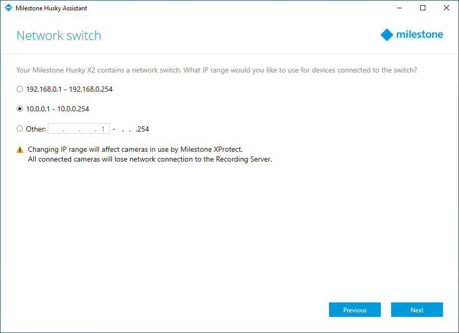Click the 'All connected cameras will lose network' line
The width and height of the screenshot is (459, 333).
pos(150,160)
